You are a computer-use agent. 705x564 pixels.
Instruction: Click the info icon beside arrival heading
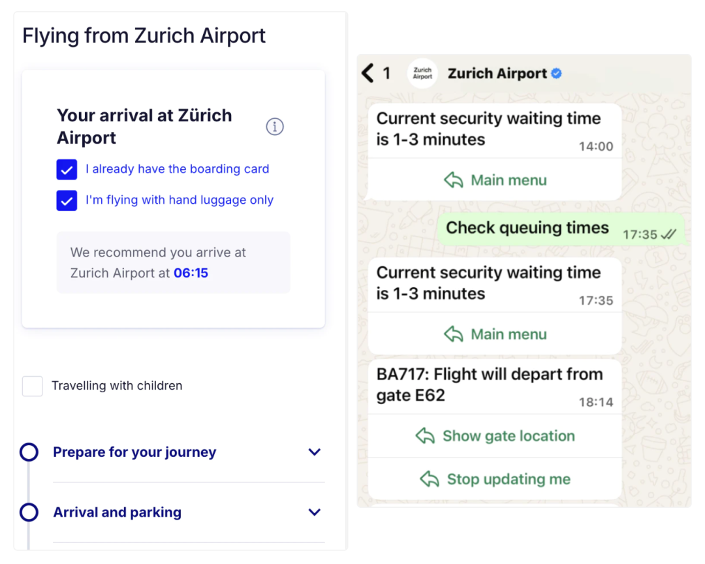tap(275, 127)
